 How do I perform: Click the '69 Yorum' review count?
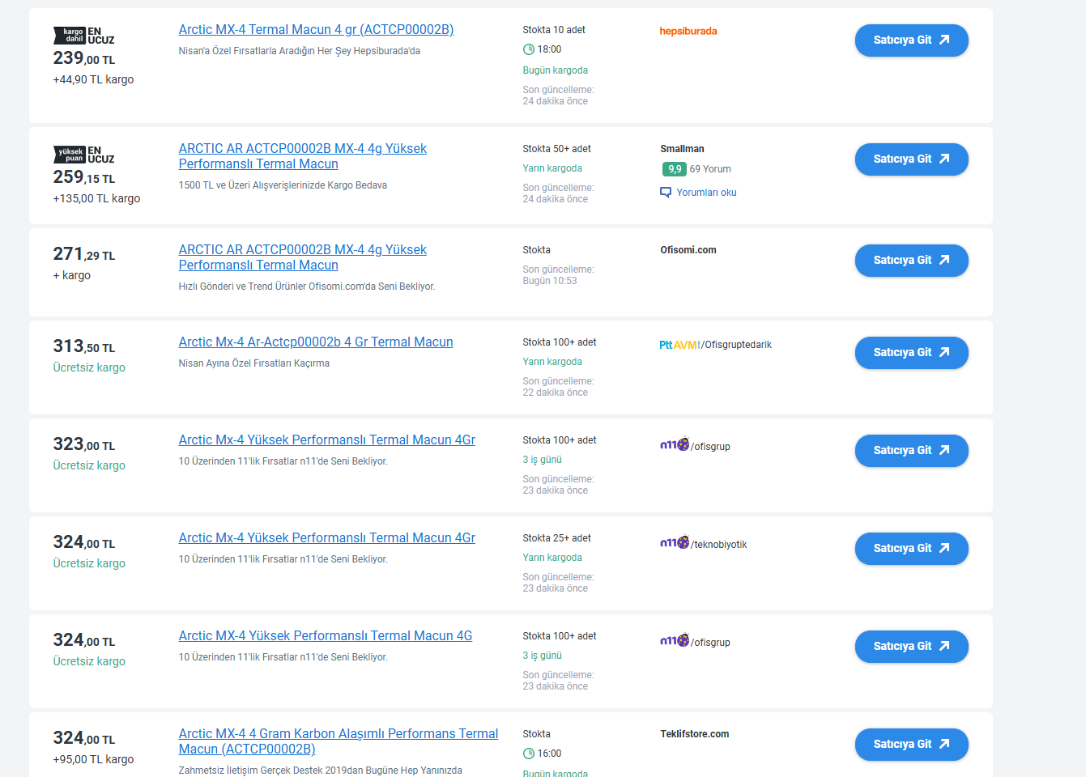(710, 169)
